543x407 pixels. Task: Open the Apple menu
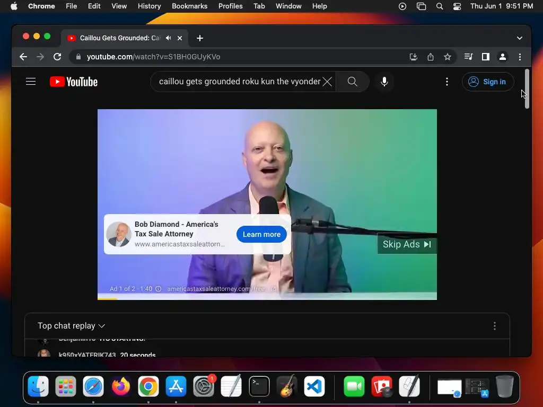coord(14,6)
